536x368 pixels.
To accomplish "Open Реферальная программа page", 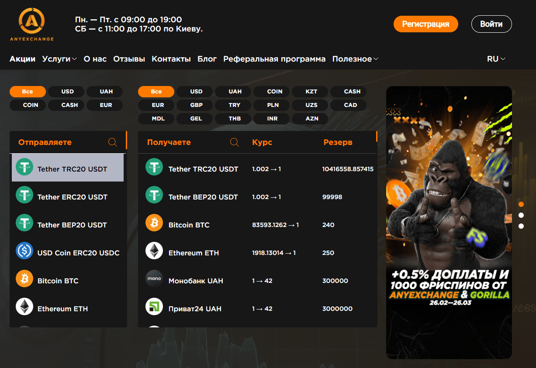I will (274, 59).
